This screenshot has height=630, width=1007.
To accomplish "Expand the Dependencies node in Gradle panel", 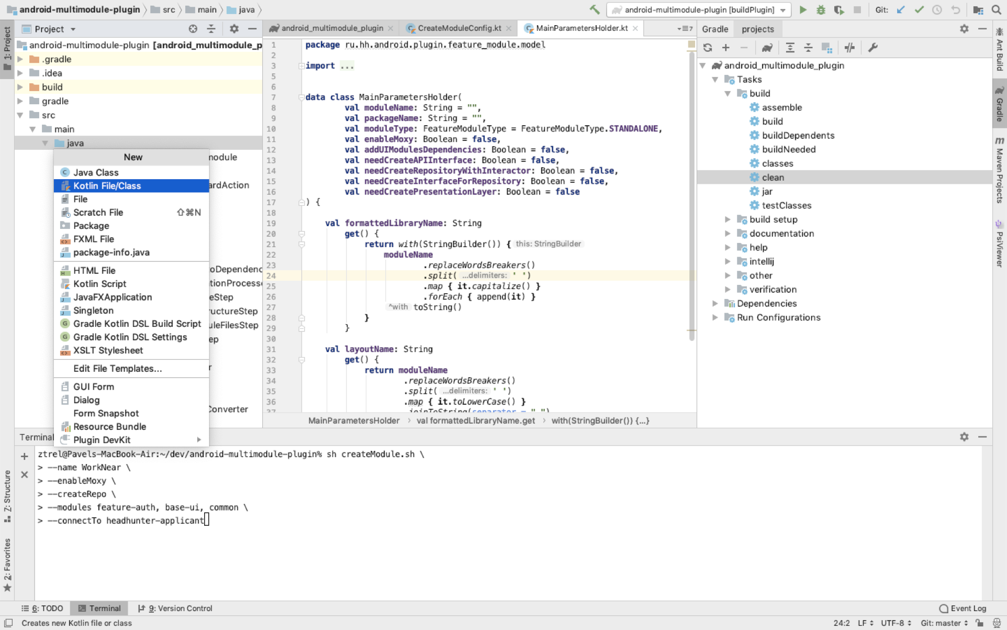I will click(x=715, y=303).
